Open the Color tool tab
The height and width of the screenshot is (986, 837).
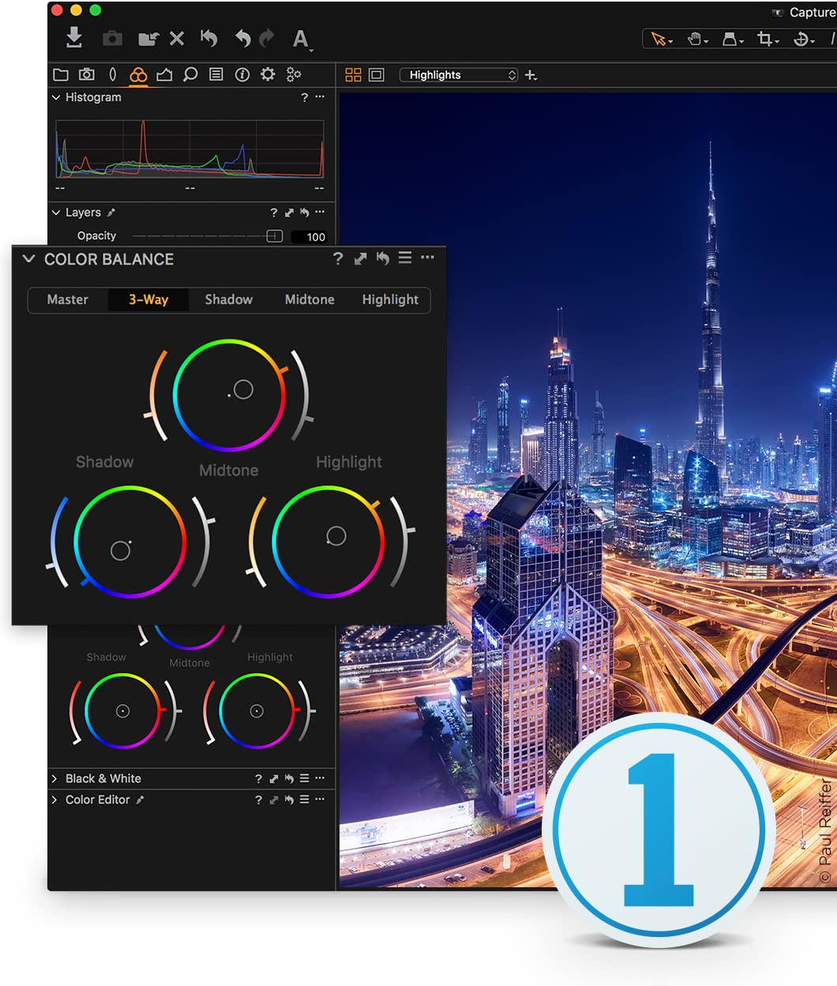click(x=138, y=74)
